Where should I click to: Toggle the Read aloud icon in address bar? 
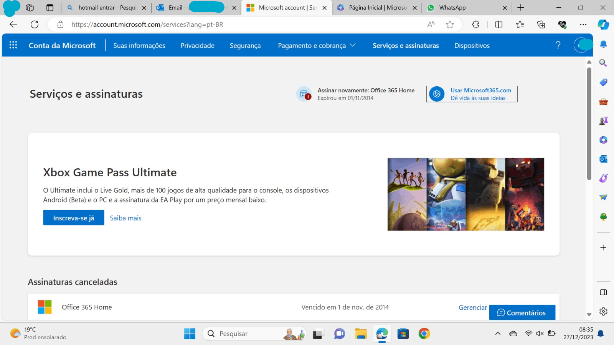coord(431,25)
